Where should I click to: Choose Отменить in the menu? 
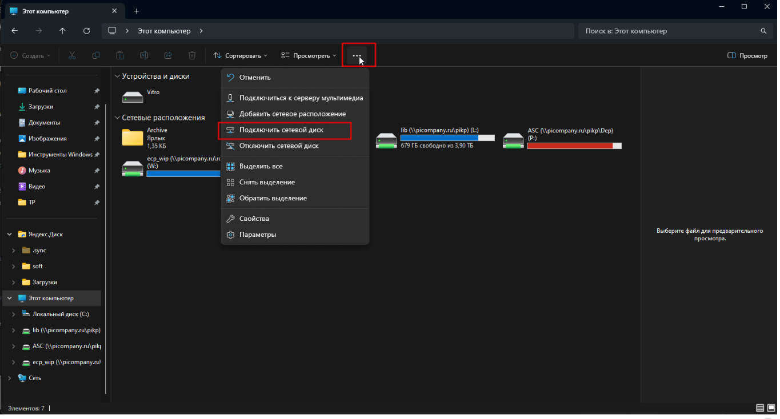295,78
